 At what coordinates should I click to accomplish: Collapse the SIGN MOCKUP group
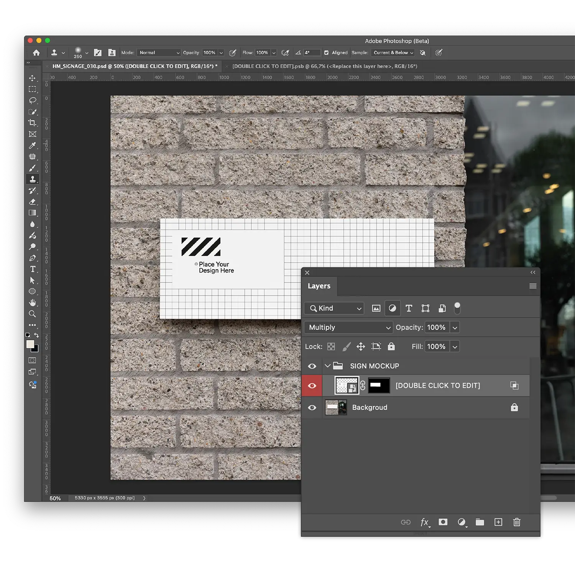[x=327, y=366]
